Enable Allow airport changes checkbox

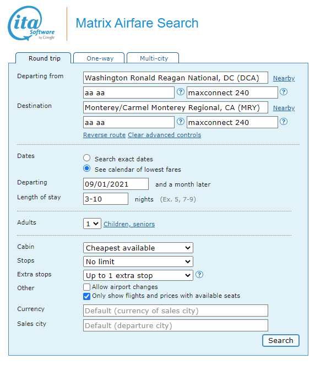click(86, 287)
